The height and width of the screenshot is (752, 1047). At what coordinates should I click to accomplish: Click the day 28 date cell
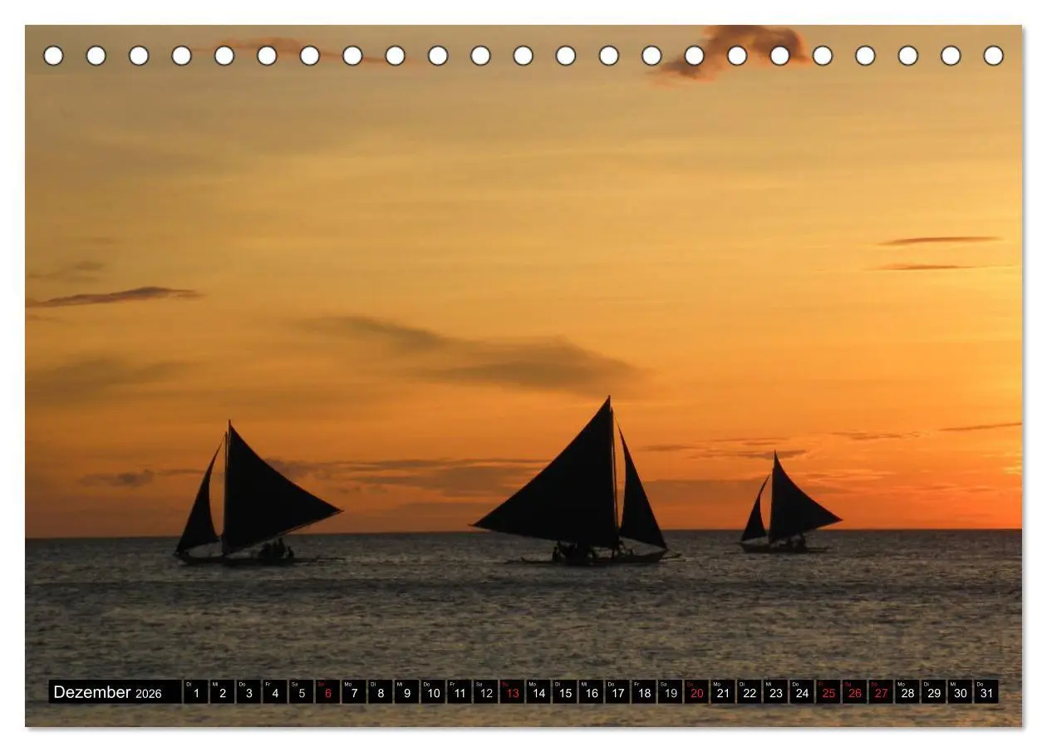(x=907, y=691)
